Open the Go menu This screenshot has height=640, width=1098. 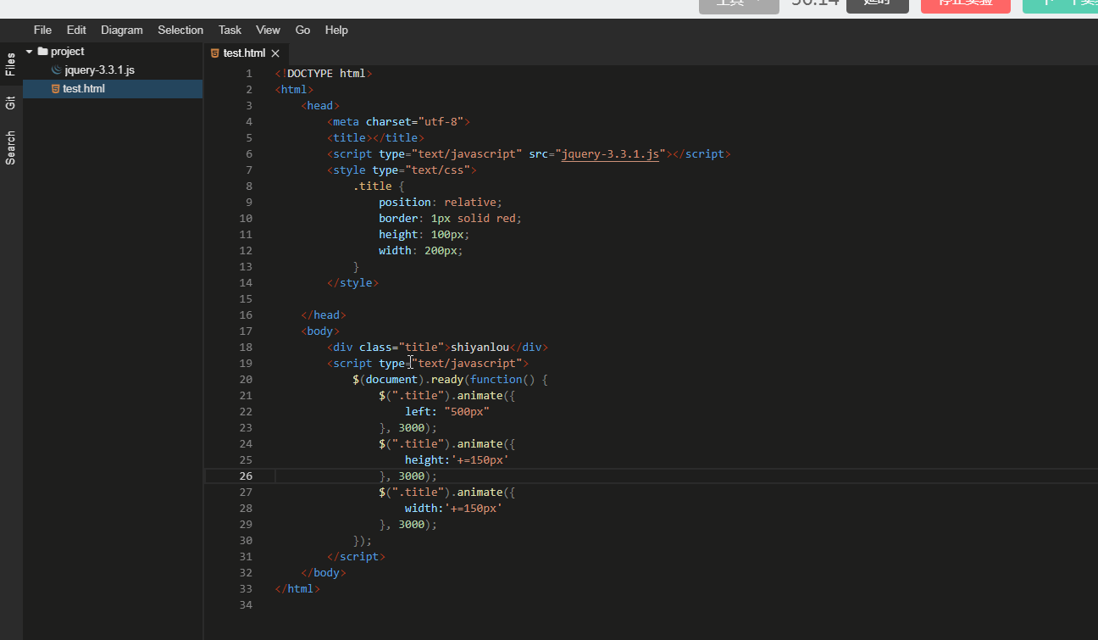(x=302, y=30)
